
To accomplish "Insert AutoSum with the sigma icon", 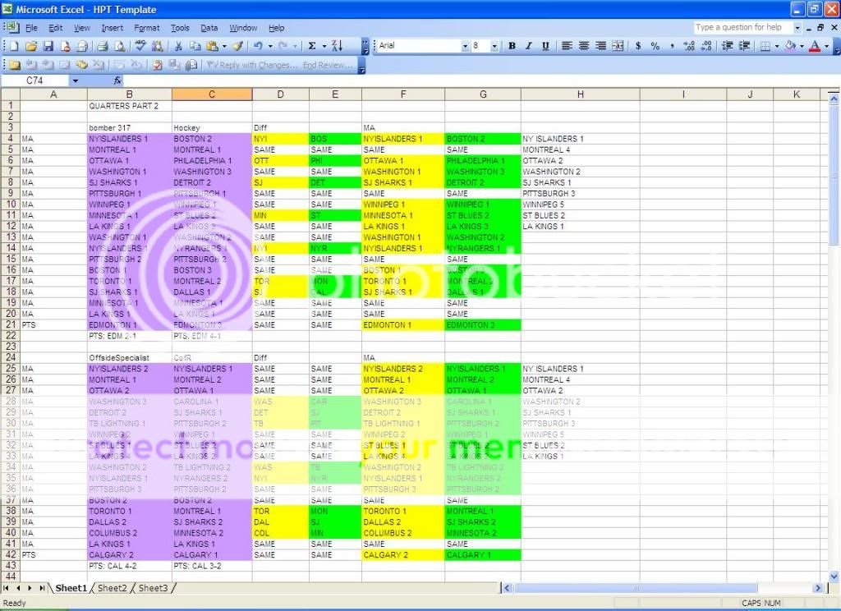I will click(311, 46).
